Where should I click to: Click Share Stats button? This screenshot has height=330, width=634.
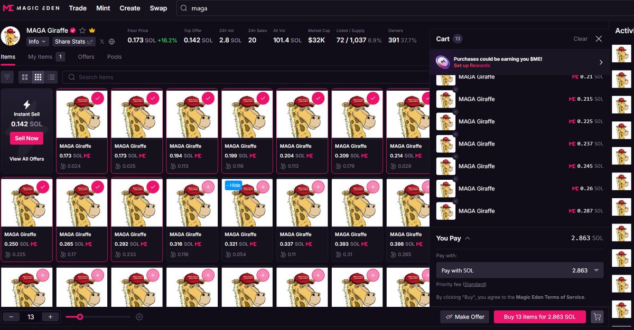[74, 42]
